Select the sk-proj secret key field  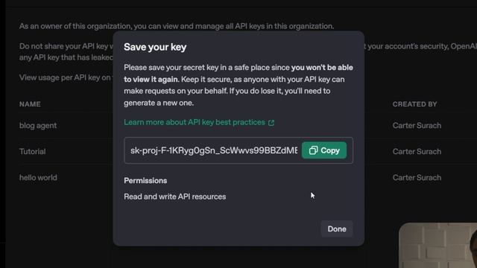point(214,150)
